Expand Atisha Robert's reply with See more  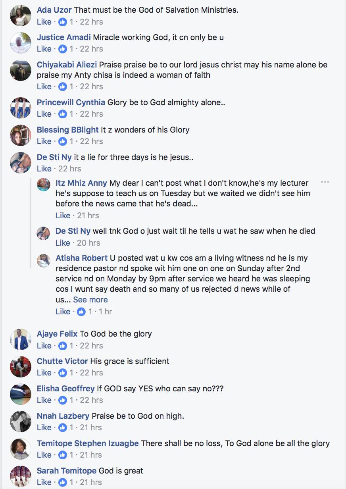(x=90, y=300)
